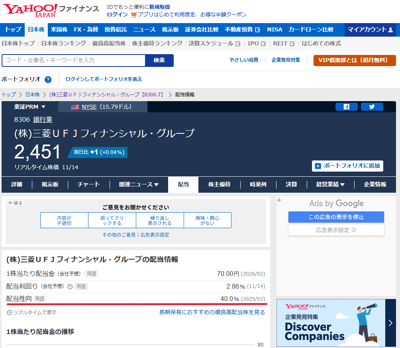Switch to the チャート tab
400x348 pixels.
[88, 184]
